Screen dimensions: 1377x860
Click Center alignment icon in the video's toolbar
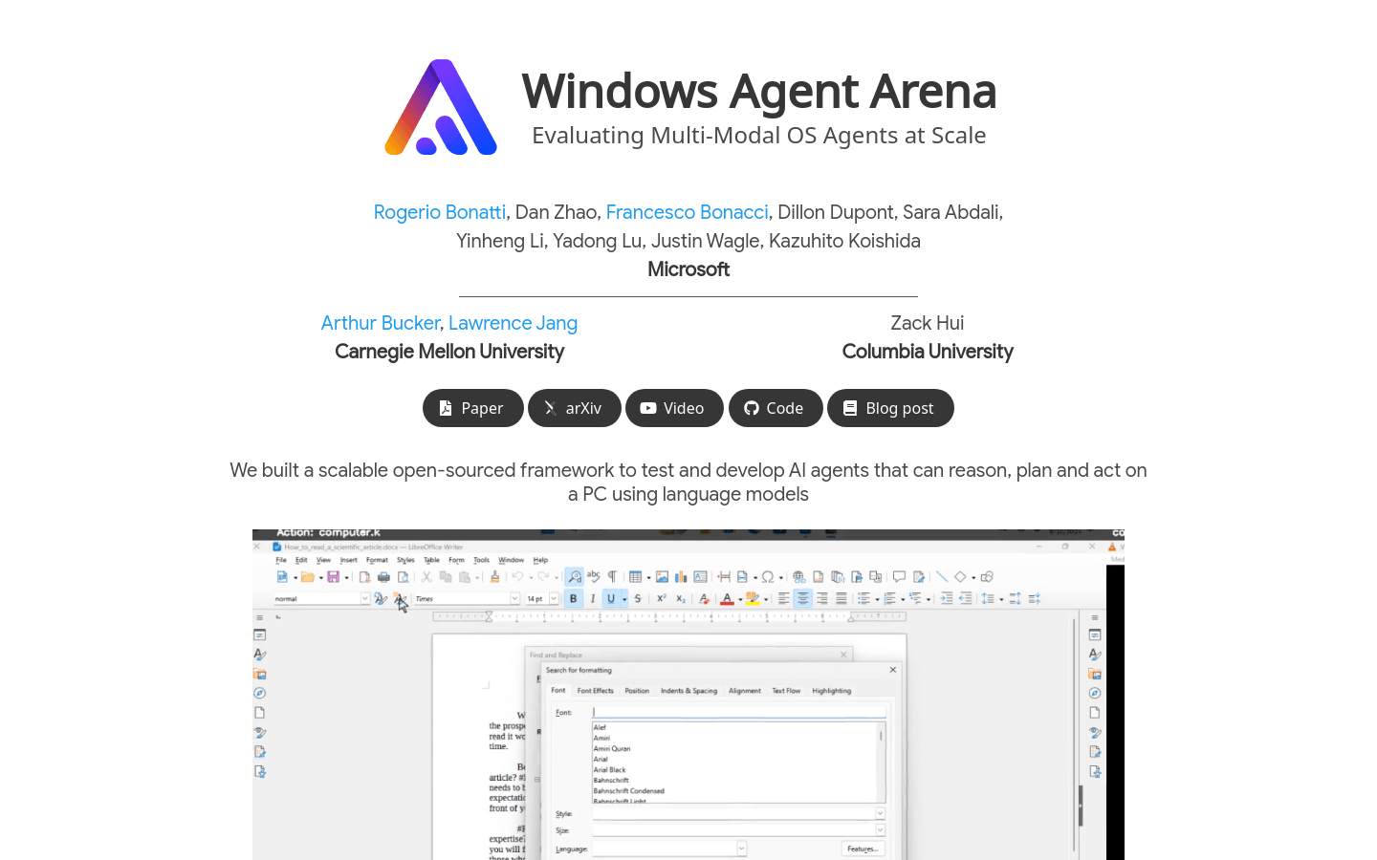click(802, 599)
